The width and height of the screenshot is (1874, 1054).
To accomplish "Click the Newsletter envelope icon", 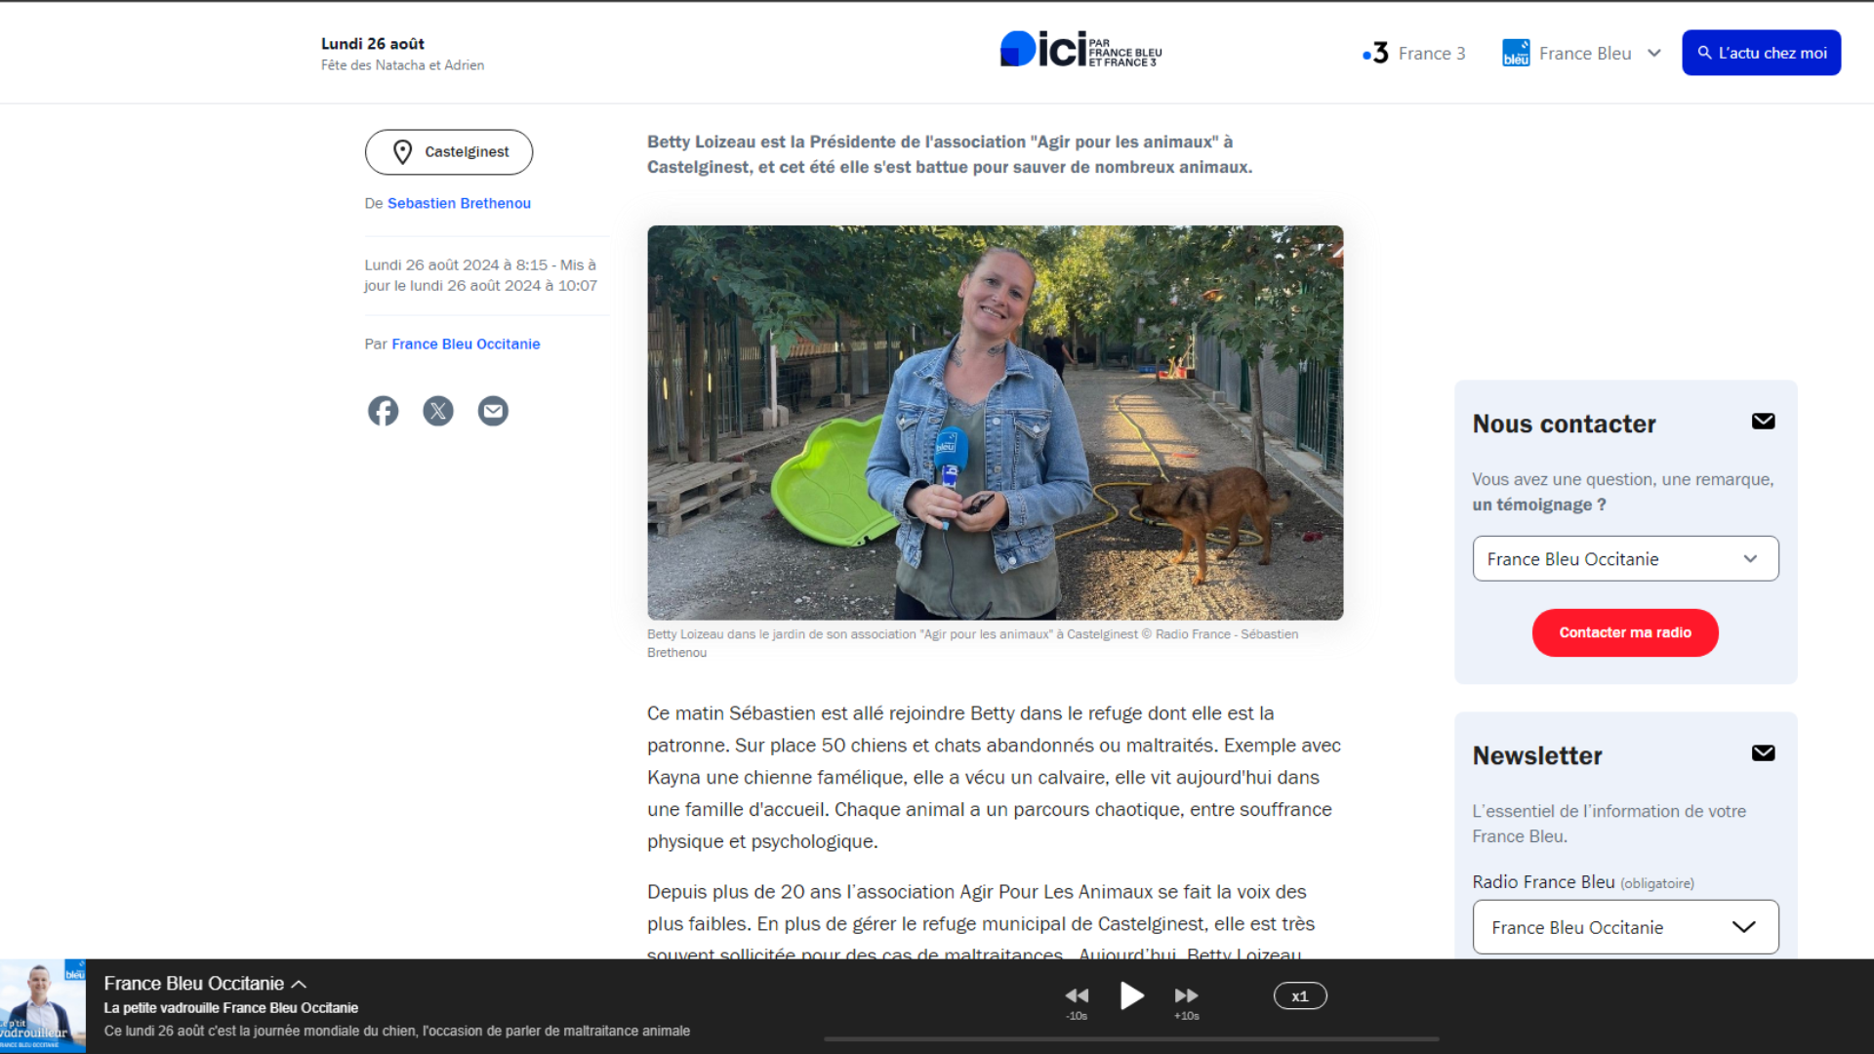I will point(1763,753).
